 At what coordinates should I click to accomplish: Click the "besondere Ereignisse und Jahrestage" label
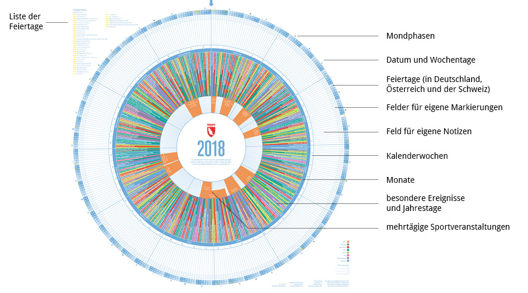(x=425, y=203)
